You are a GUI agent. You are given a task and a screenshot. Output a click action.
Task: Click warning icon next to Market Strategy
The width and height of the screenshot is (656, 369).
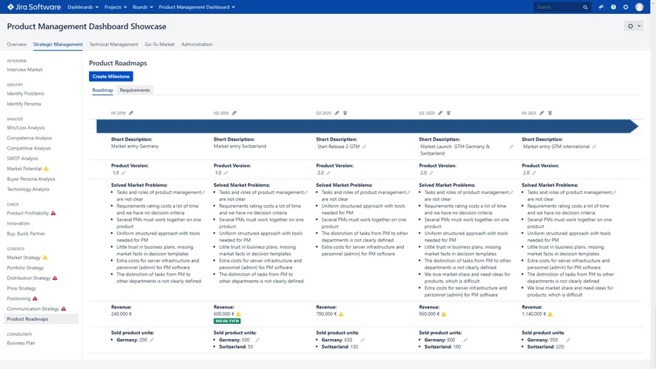[x=45, y=257]
